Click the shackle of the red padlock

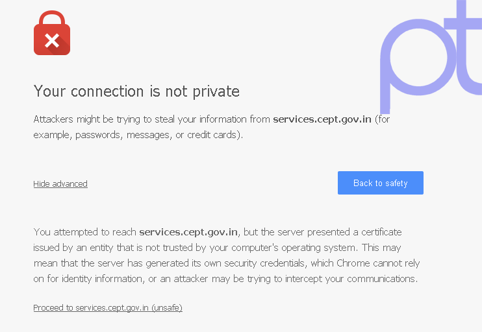pyautogui.click(x=52, y=18)
